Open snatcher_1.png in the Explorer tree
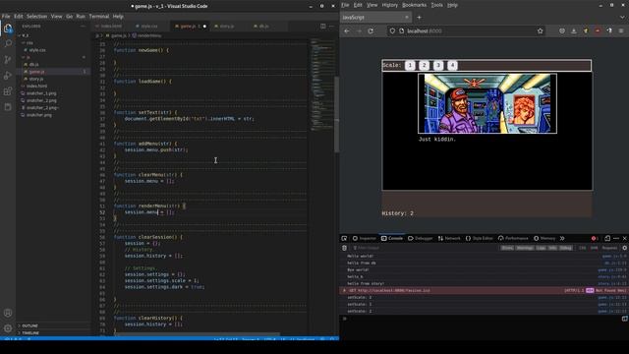Screen dimensions: 629x354 (x=41, y=93)
